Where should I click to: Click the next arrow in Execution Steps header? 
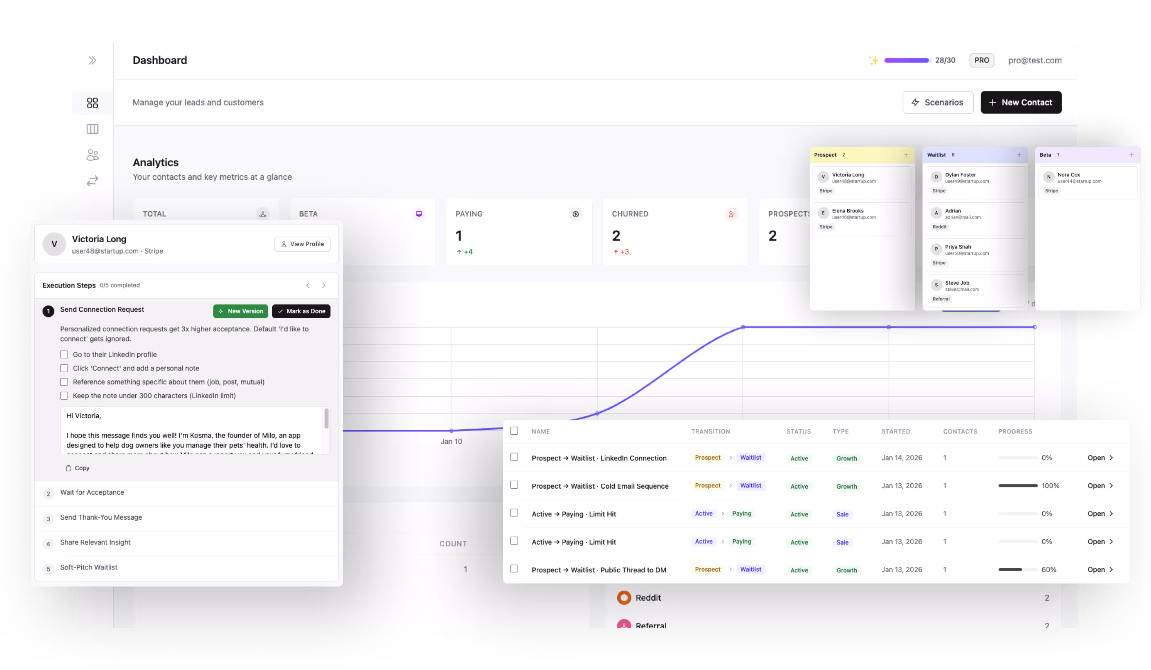pos(324,285)
